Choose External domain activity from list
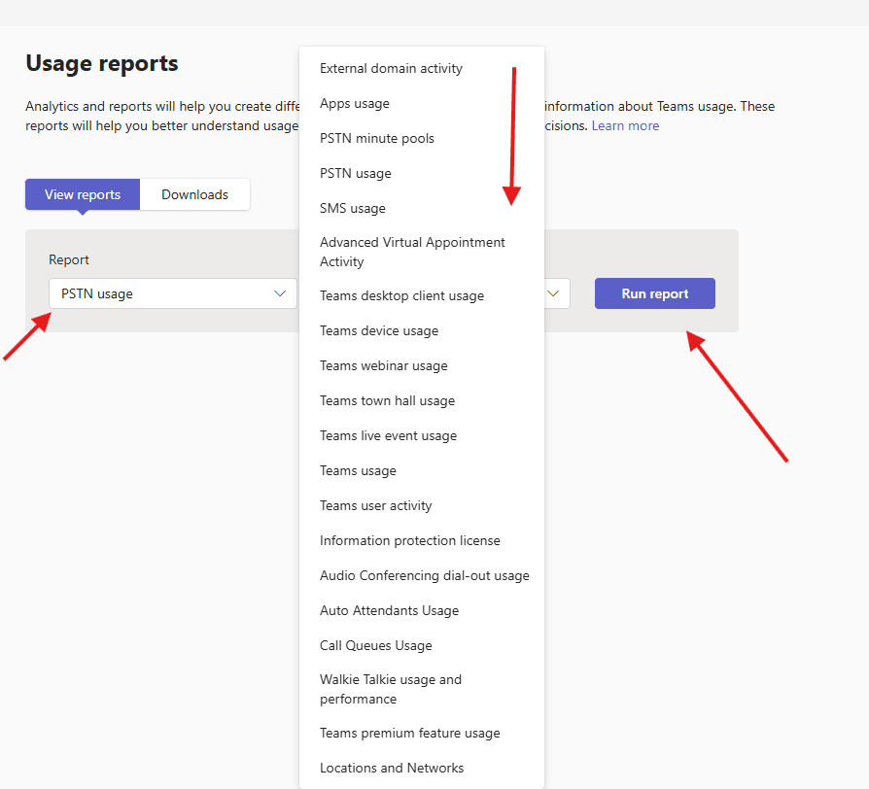 pos(391,69)
